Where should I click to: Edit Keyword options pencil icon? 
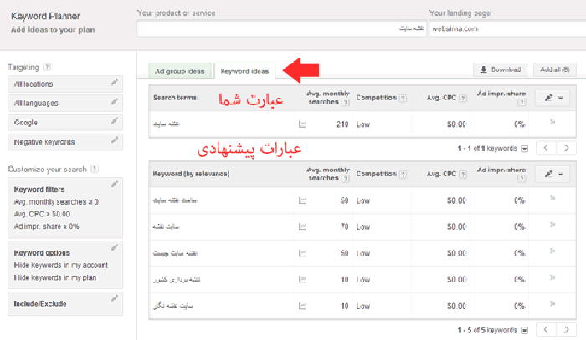tap(115, 247)
